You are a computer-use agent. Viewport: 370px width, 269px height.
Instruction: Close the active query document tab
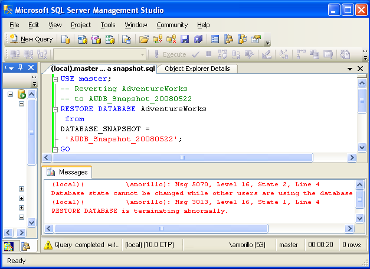361,69
